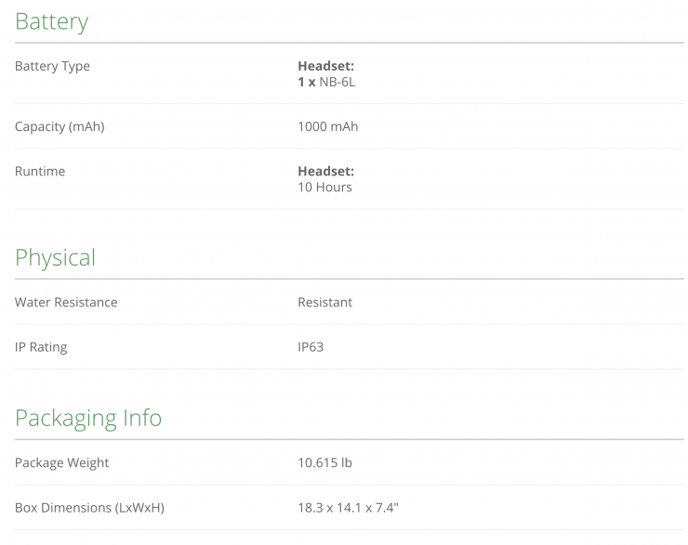Select the 1000 mAh capacity value

[x=327, y=126]
